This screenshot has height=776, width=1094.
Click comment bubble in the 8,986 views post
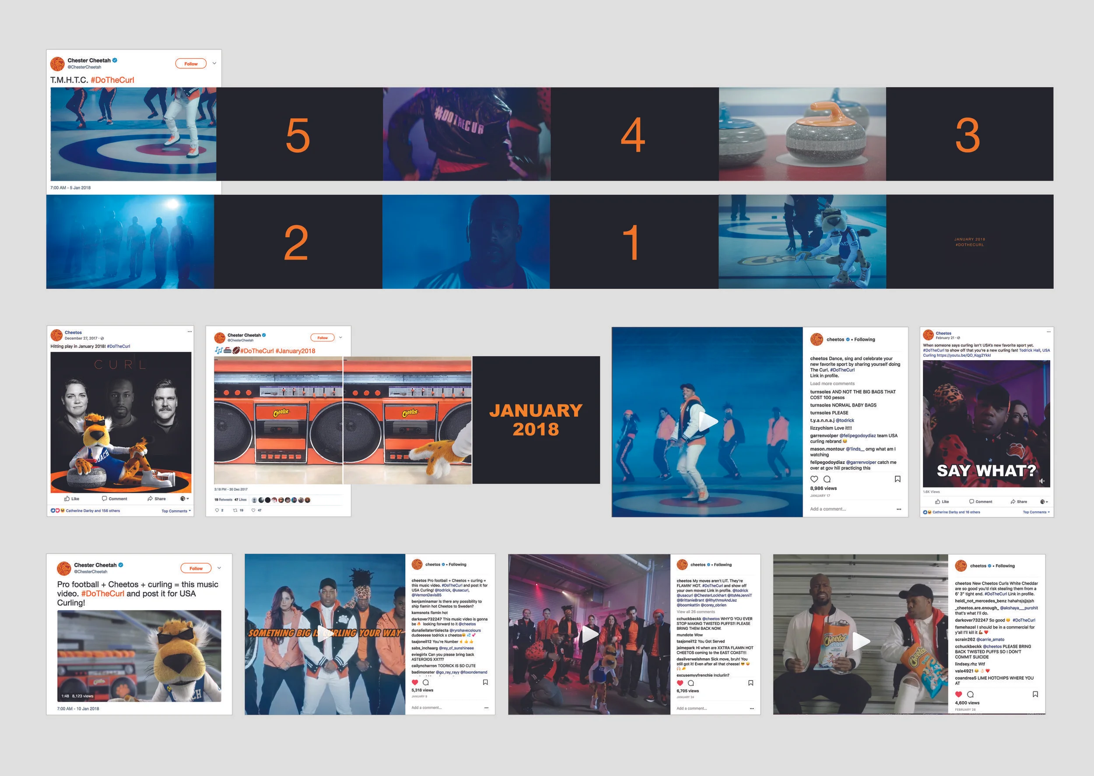pyautogui.click(x=827, y=479)
